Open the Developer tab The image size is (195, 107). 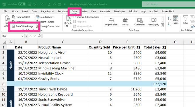120,11
